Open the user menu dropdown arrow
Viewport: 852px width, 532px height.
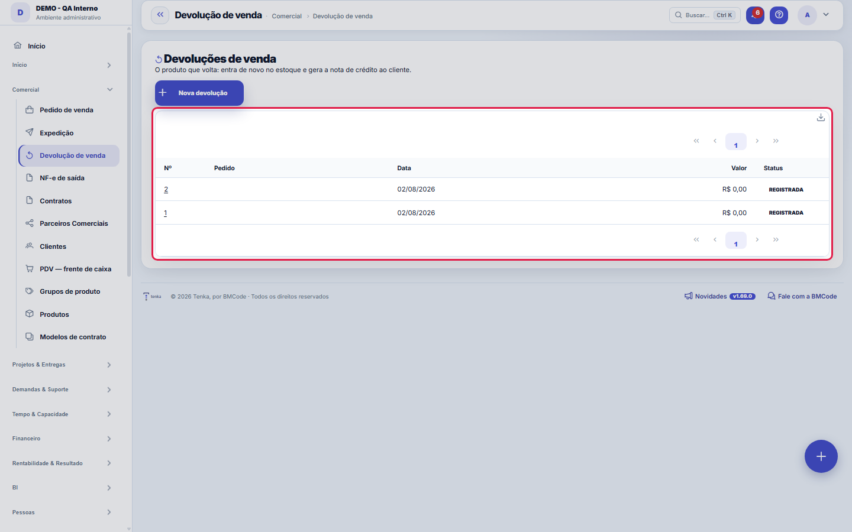click(x=826, y=15)
